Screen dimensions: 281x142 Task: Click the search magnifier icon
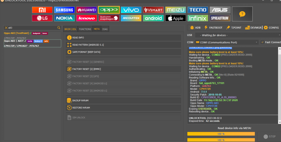(x=59, y=28)
